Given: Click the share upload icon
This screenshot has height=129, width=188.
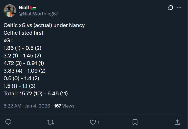Looking at the screenshot, I should point(177,122).
